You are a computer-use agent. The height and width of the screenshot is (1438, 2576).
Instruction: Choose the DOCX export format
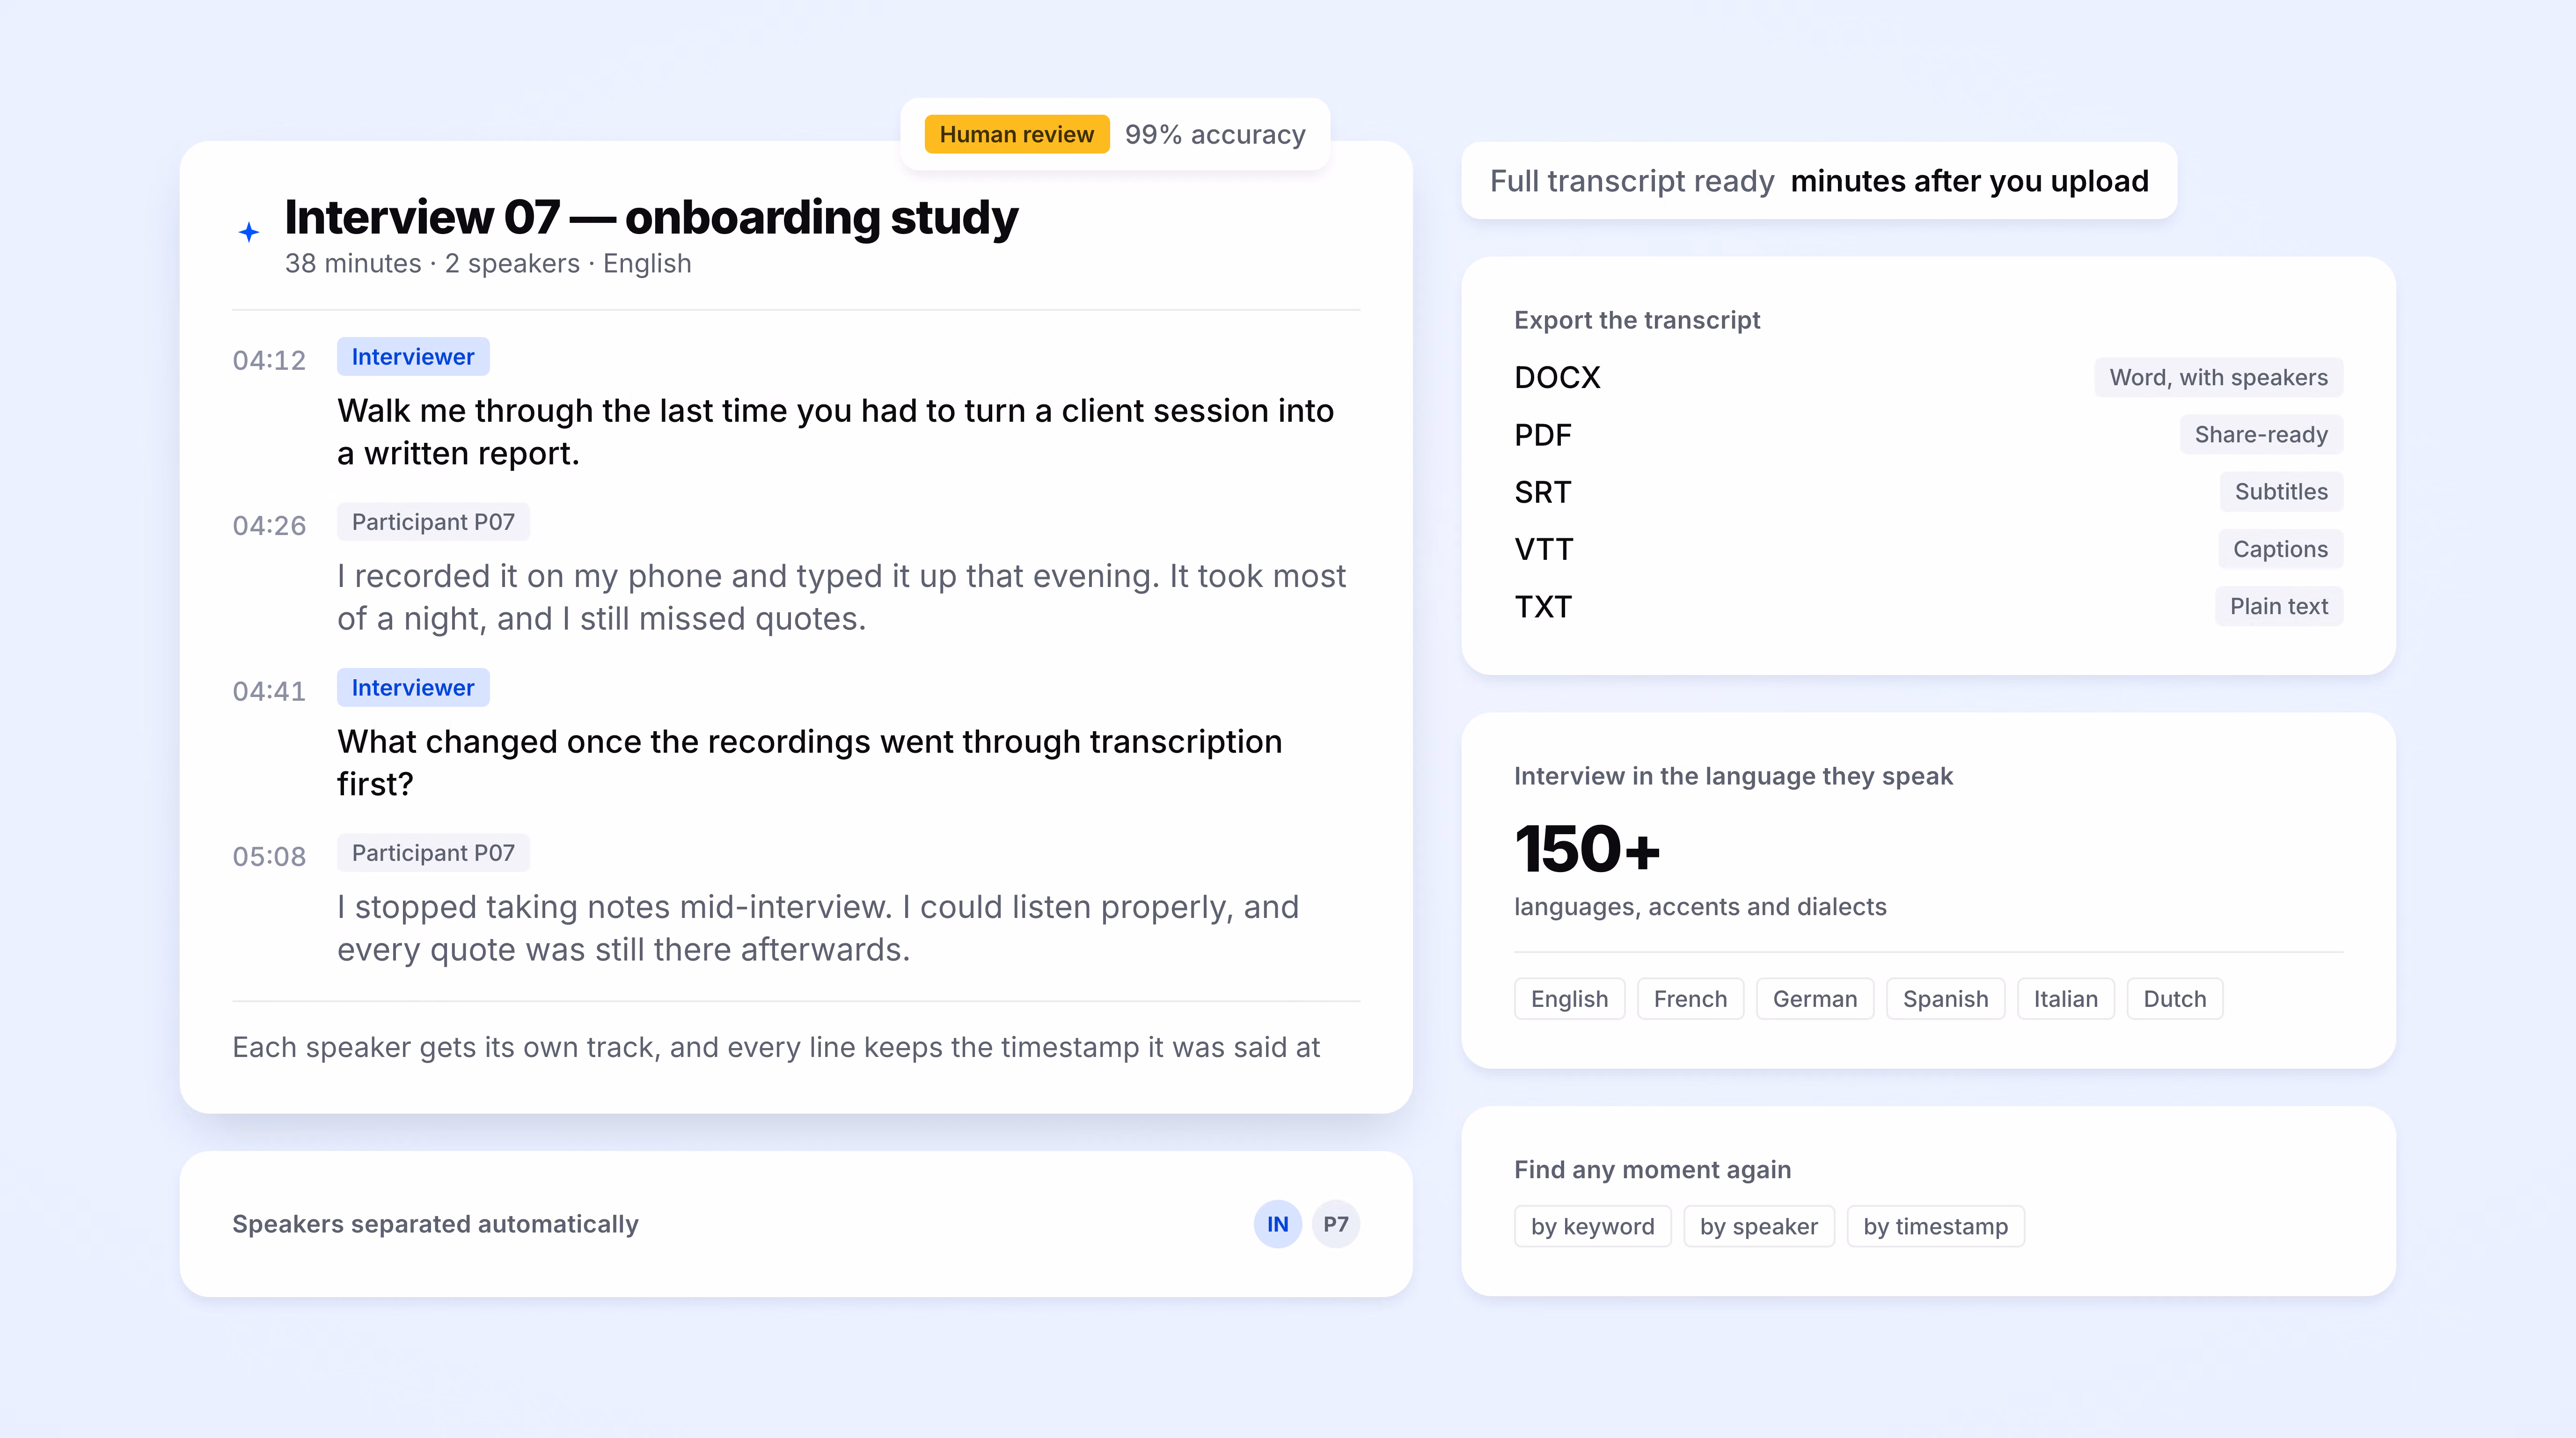coord(1928,377)
